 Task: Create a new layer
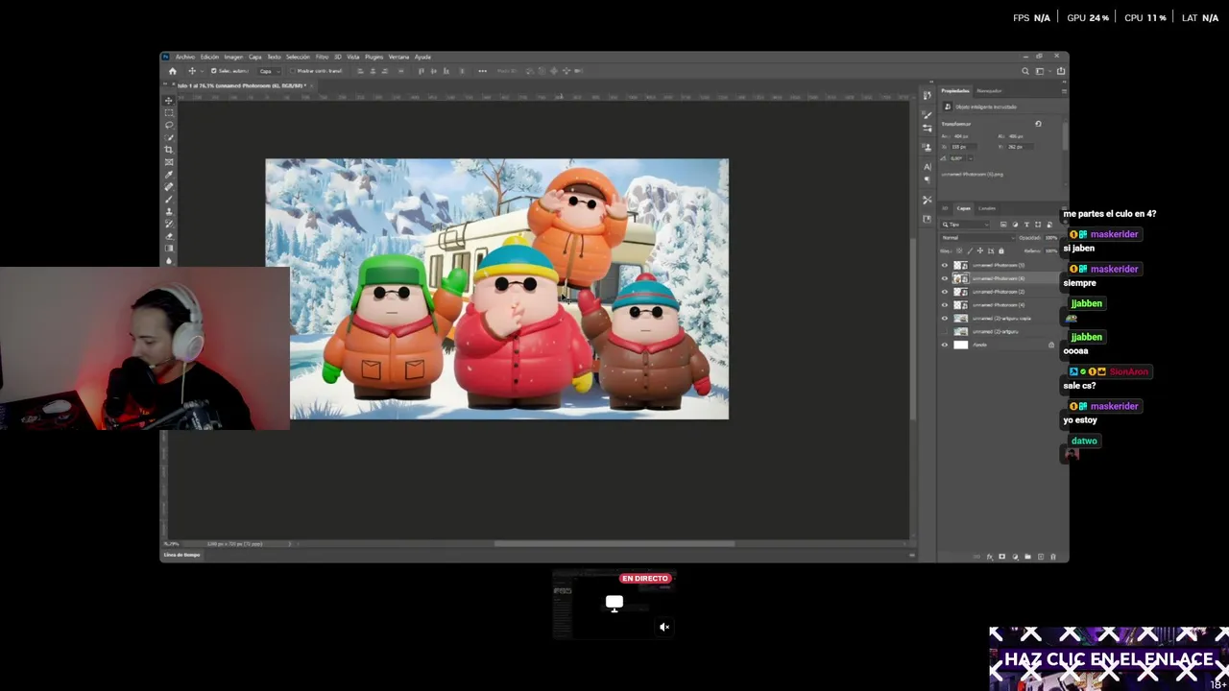(x=1041, y=557)
